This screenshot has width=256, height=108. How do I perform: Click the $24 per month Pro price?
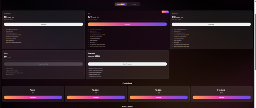pos(92,17)
